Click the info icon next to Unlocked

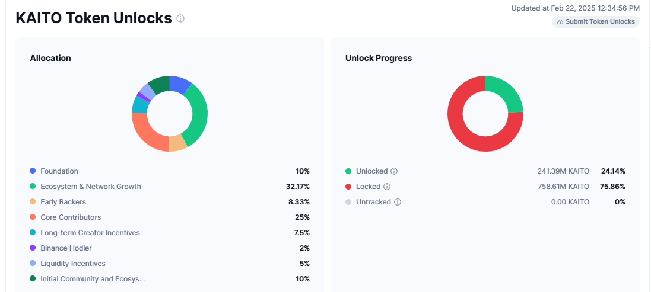(x=394, y=171)
